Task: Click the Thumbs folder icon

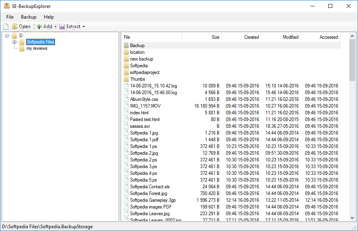Action: tap(126, 79)
